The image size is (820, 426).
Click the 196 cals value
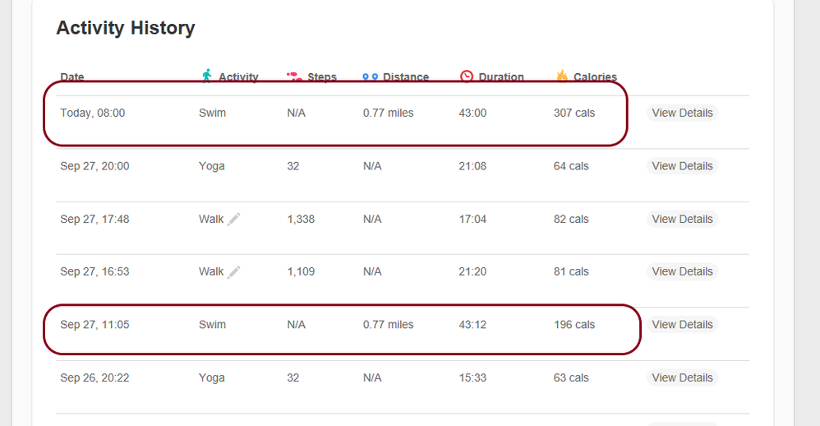pos(574,325)
